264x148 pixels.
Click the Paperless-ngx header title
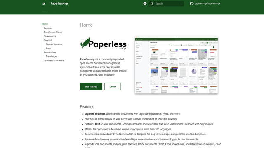[x=59, y=4]
